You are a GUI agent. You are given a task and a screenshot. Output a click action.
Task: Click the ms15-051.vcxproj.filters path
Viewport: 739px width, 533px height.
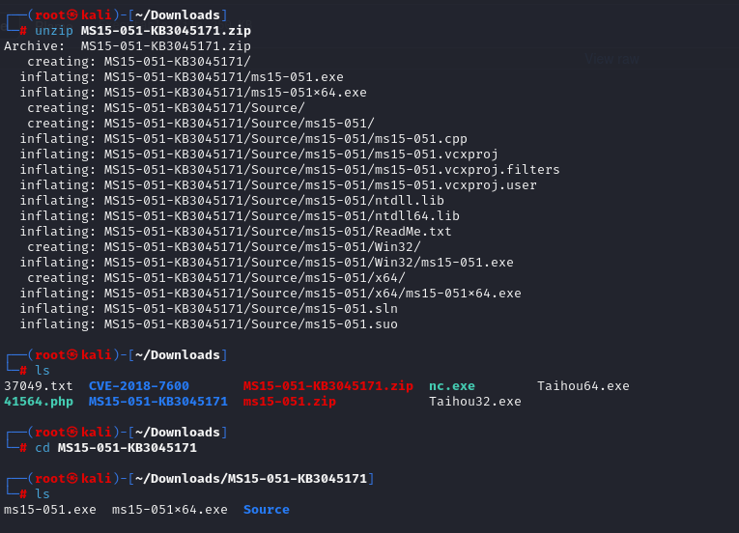tap(331, 170)
